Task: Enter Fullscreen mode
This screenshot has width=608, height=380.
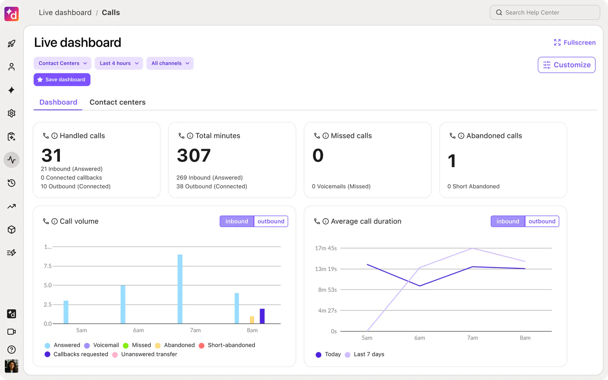Action: 575,43
